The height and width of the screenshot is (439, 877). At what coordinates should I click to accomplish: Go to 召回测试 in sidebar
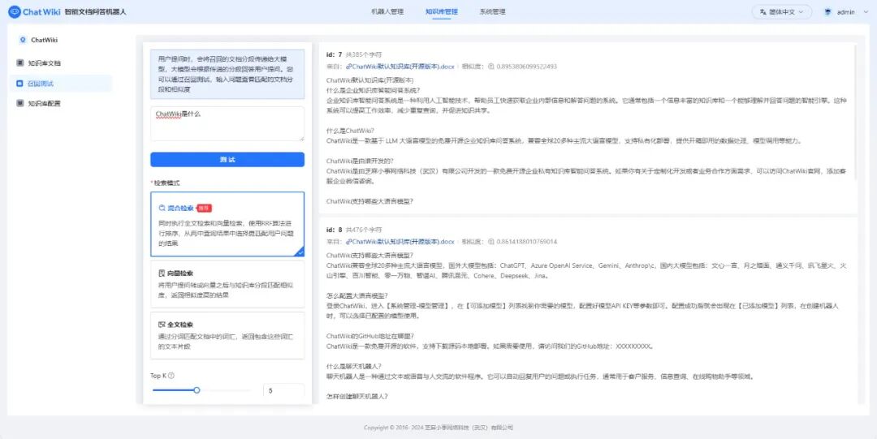61,84
